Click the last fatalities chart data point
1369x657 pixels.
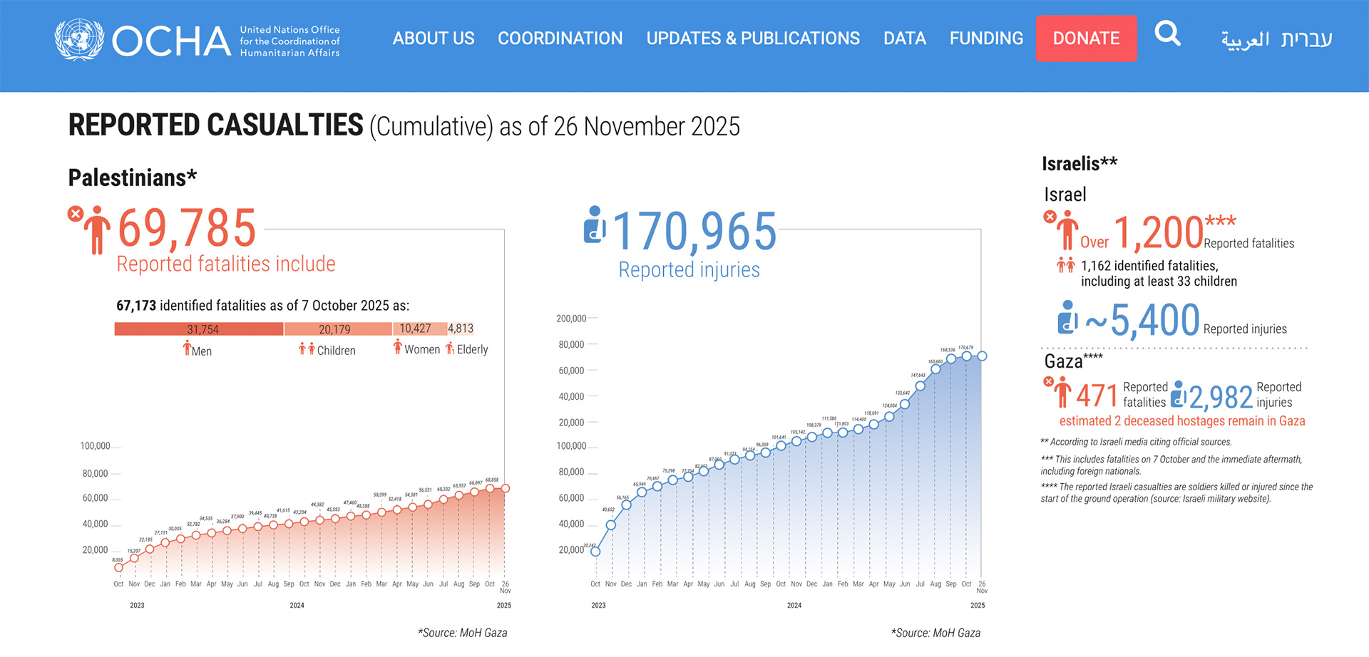tap(506, 489)
